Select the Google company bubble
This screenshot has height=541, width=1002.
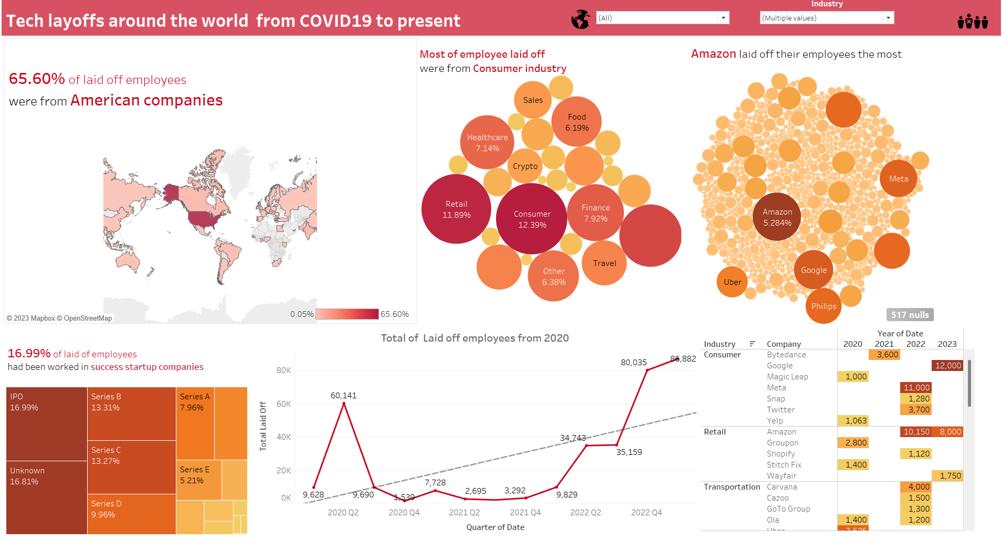(x=814, y=270)
